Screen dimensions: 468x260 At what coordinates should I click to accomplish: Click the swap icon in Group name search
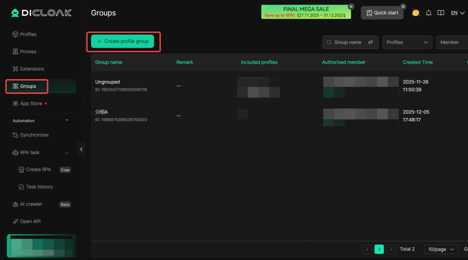[x=371, y=42]
